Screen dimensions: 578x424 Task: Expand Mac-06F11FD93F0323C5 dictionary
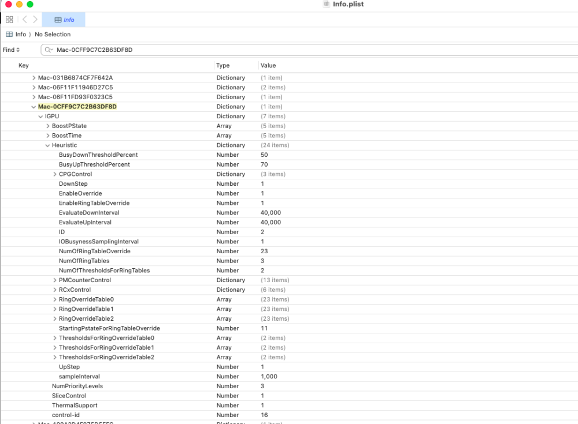[34, 97]
